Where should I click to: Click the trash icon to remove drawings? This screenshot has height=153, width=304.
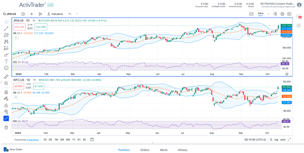6,128
